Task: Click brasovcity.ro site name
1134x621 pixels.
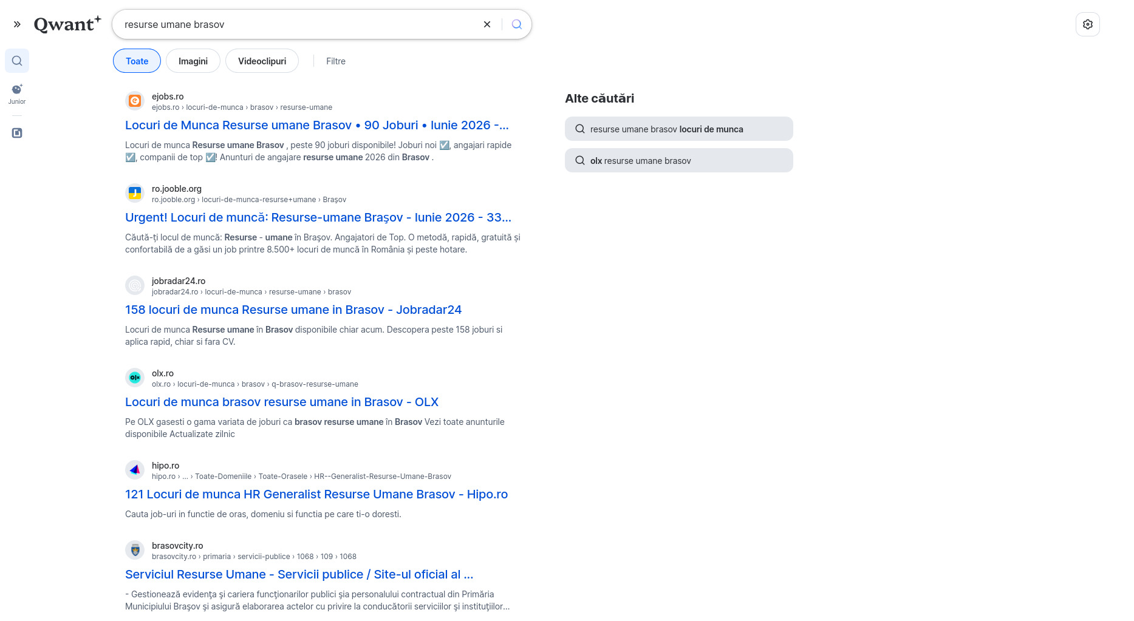Action: [177, 546]
